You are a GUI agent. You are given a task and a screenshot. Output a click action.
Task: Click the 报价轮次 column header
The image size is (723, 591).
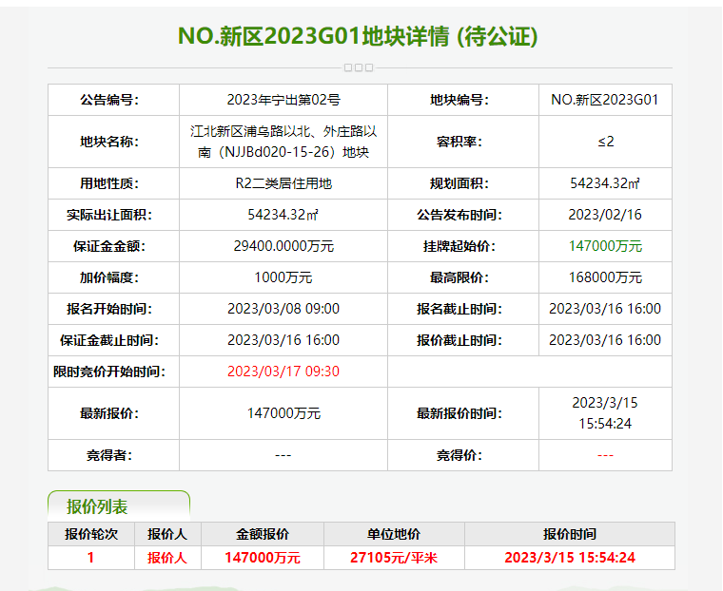tap(90, 534)
